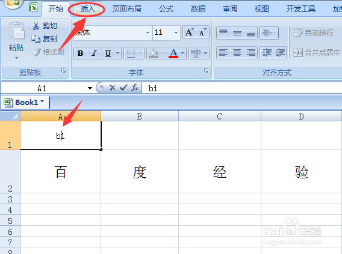Click Merge and Center (合并后居中) button
This screenshot has width=342, height=254.
tap(317, 53)
